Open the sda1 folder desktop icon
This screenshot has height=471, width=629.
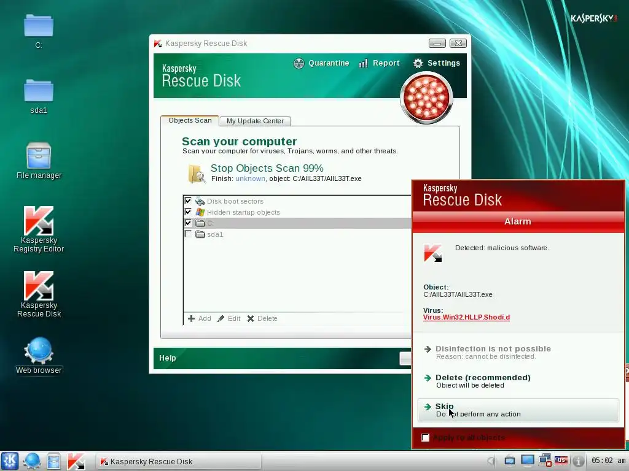coord(39,96)
